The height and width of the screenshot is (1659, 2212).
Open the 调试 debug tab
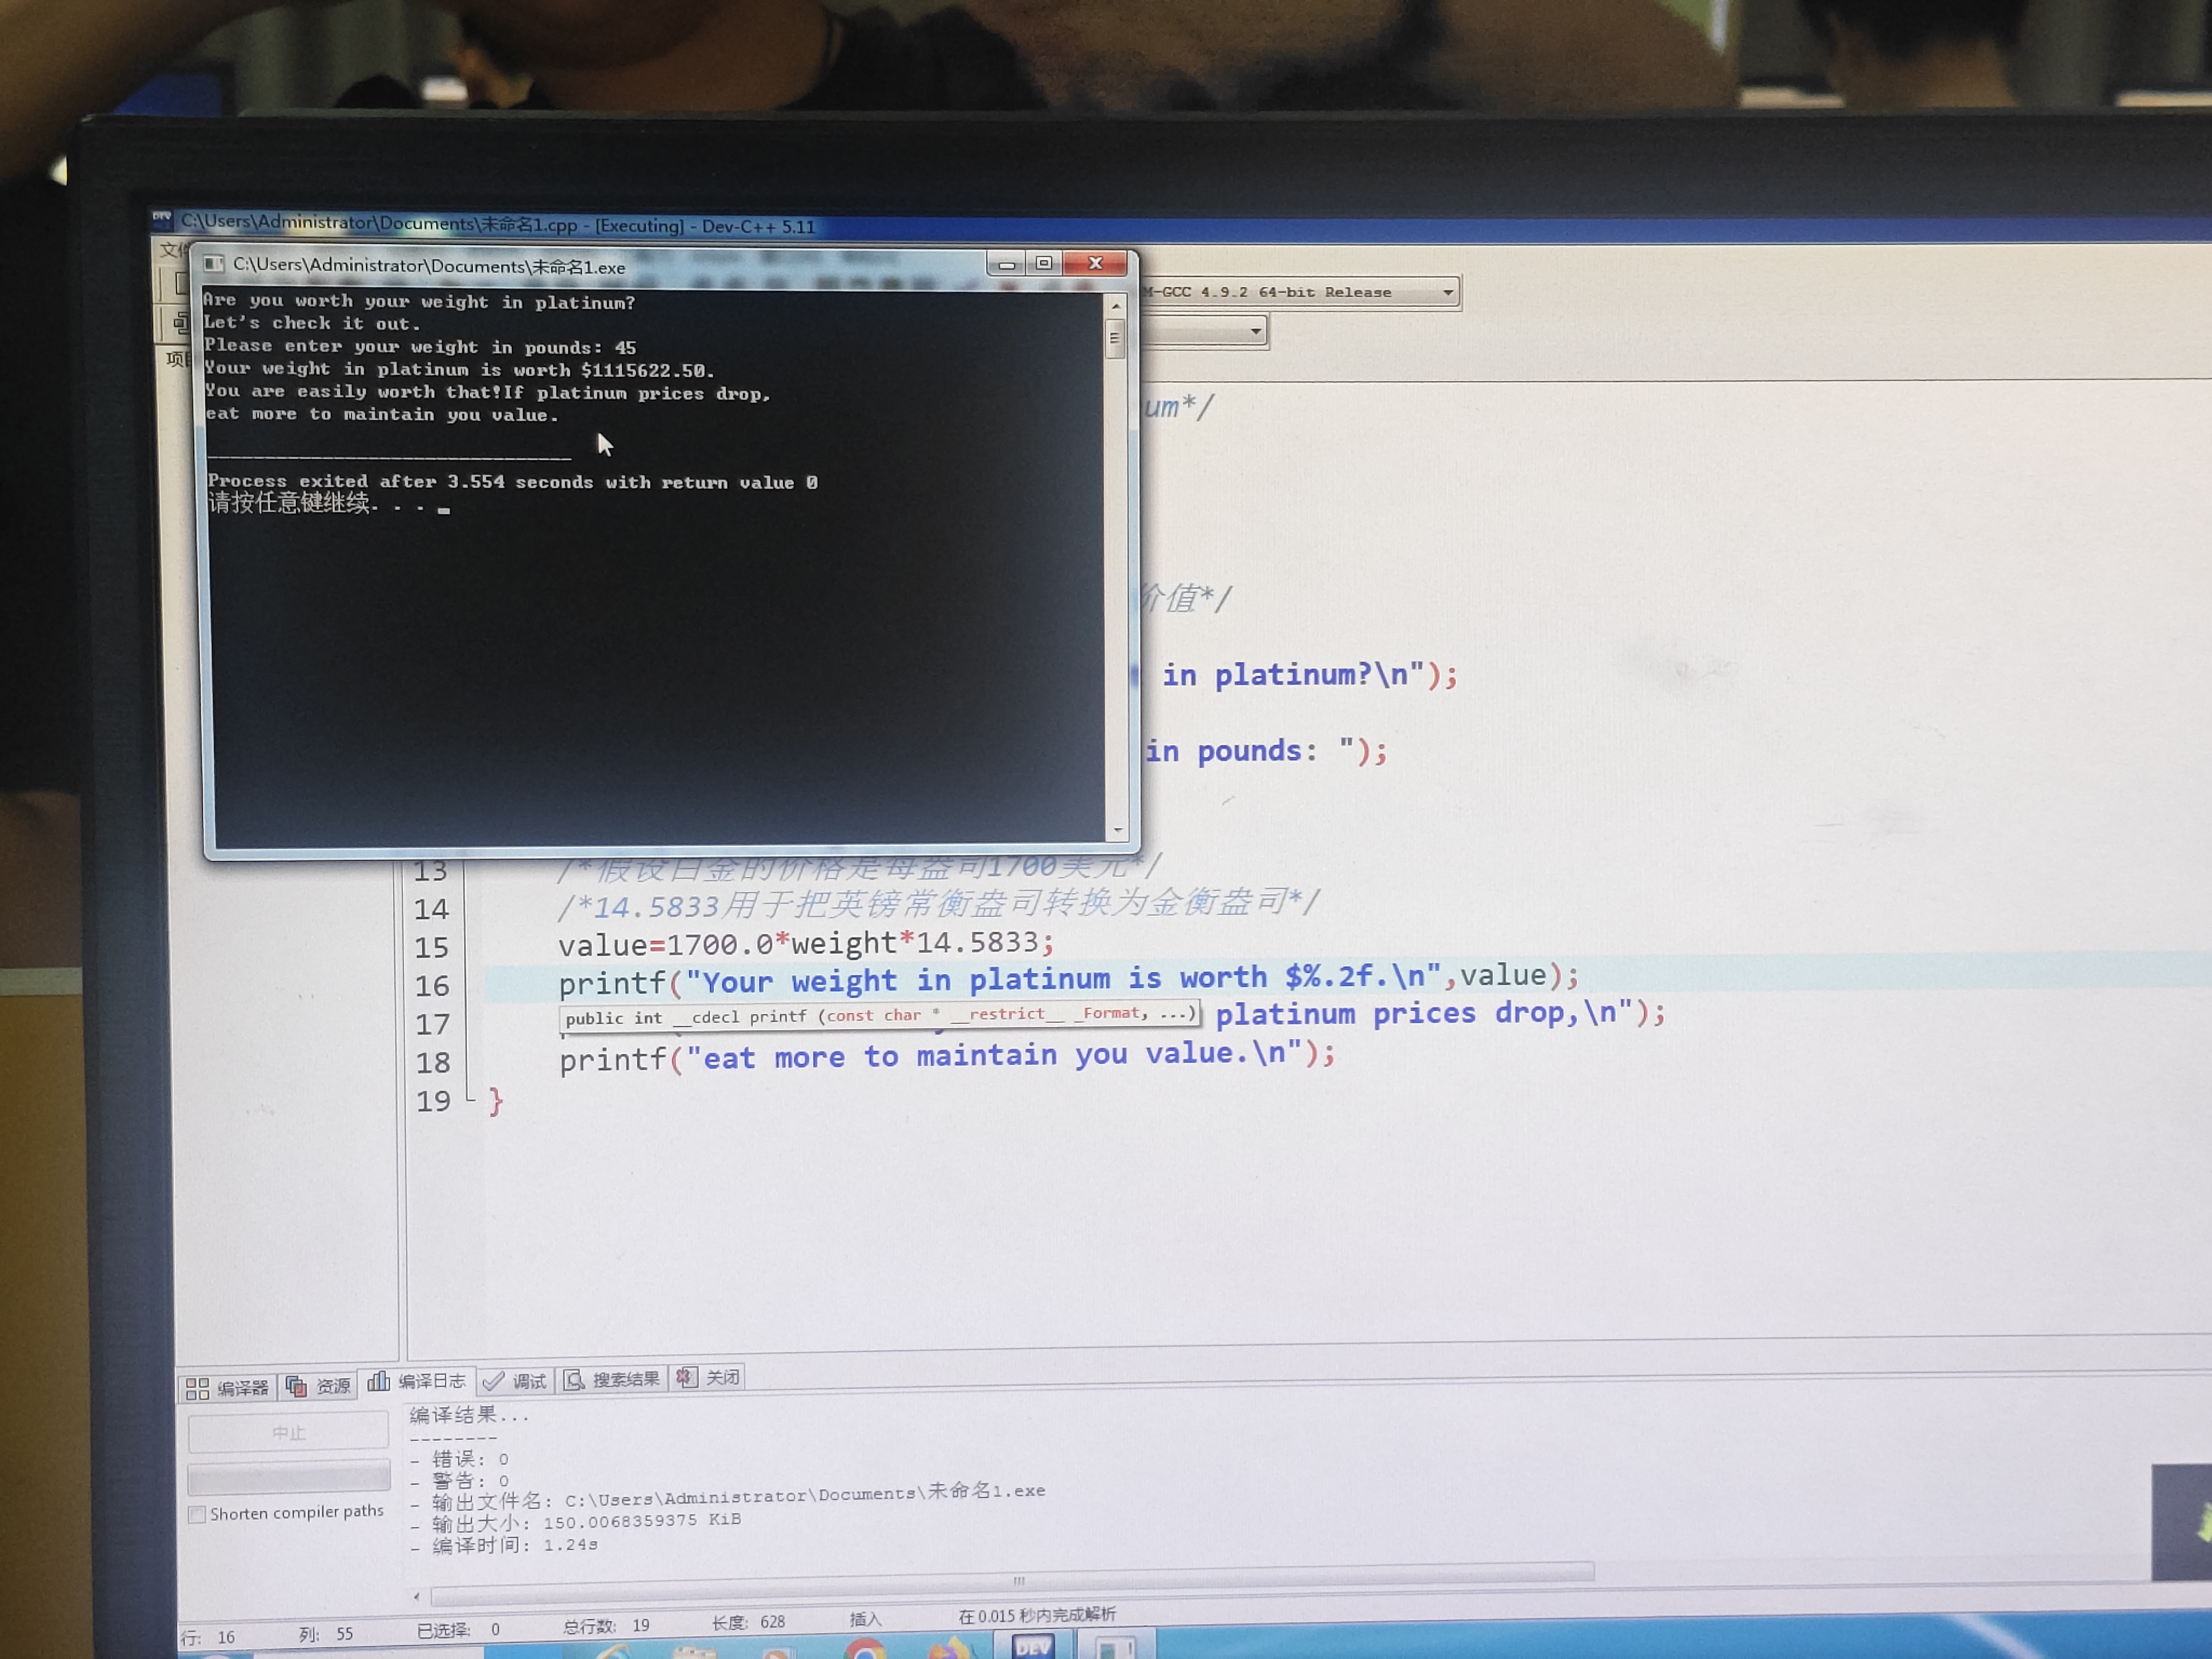click(515, 1381)
